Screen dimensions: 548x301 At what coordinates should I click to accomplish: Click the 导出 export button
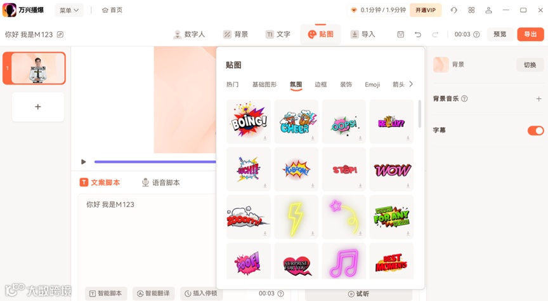[530, 34]
